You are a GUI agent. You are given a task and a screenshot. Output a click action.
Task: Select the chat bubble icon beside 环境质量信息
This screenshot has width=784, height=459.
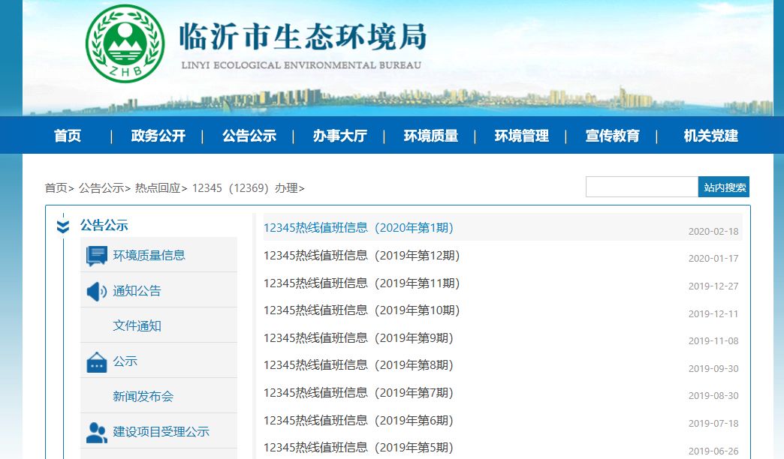pyautogui.click(x=97, y=254)
